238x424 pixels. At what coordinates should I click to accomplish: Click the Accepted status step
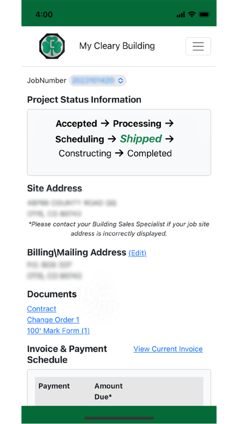76,124
